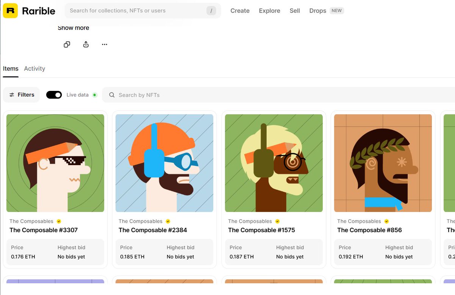The height and width of the screenshot is (295, 455).
Task: Click "No bids yet" on The Composable #2384
Action: pyautogui.click(x=180, y=257)
